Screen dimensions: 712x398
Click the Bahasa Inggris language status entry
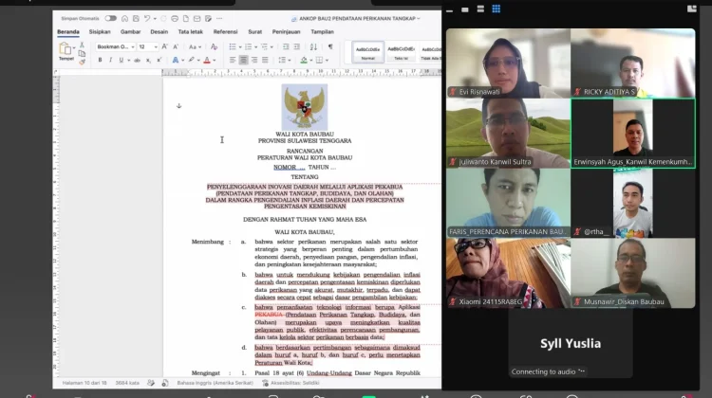(215, 383)
